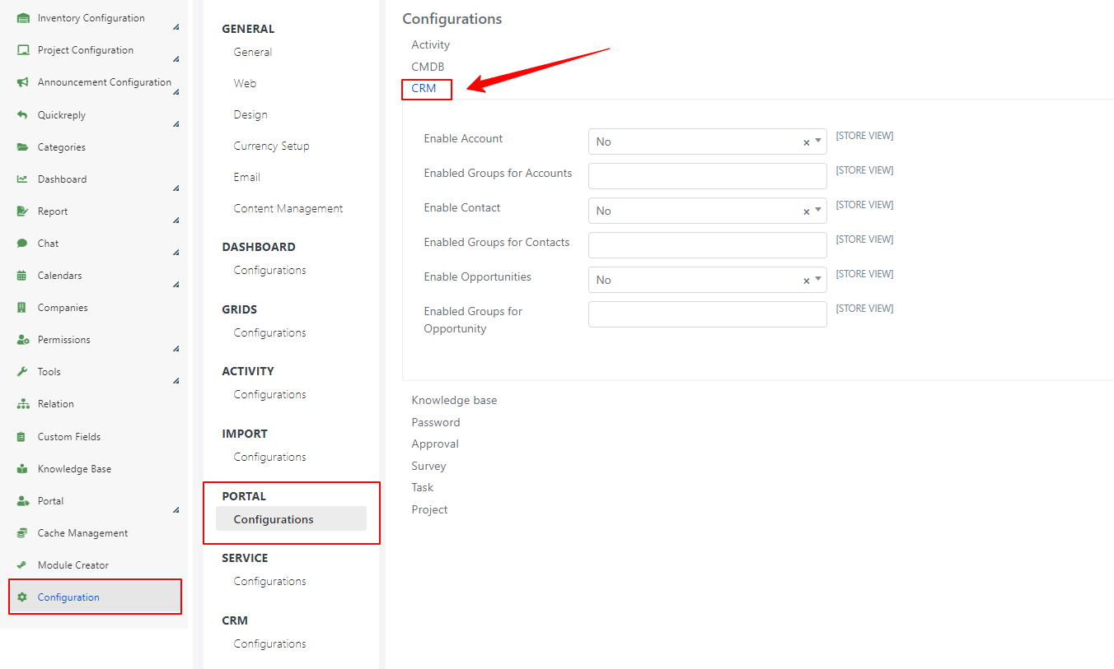Expand the Dashboard submenu arrow

coord(176,188)
